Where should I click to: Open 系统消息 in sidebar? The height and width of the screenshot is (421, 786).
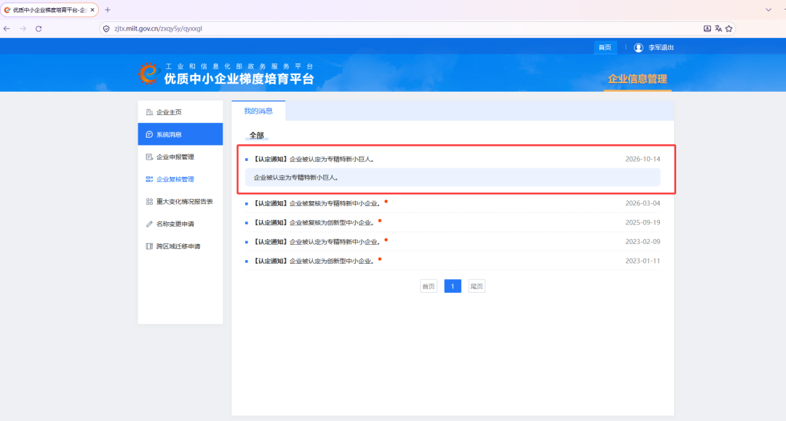tap(180, 134)
